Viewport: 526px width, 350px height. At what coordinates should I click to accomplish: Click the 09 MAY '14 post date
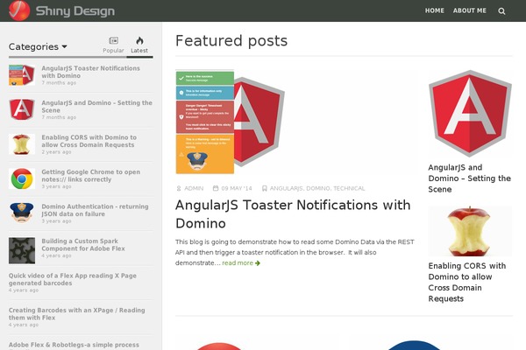pos(237,188)
